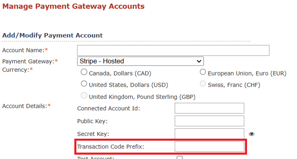Click the Account Details label text
Screen dimensions: 297x159
coord(25,106)
